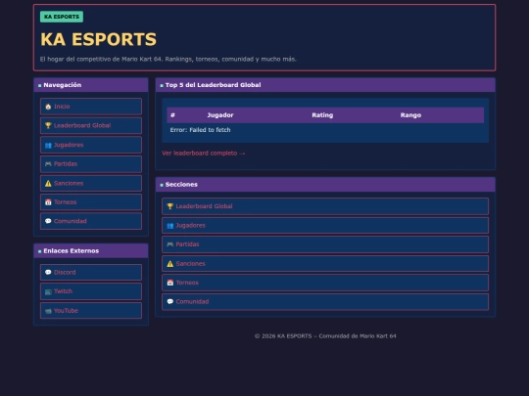Click the Rating column header

(322, 115)
